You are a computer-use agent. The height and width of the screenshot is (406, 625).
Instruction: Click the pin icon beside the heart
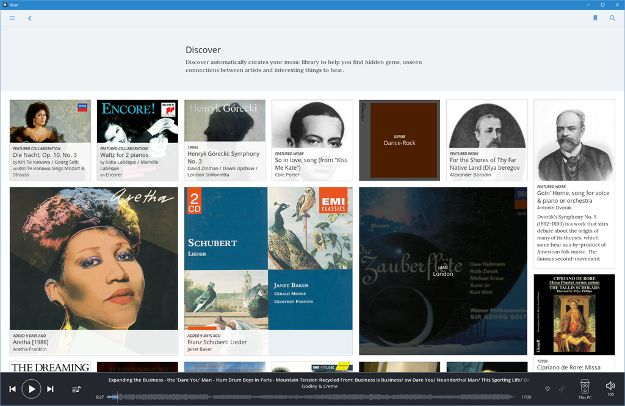562,389
